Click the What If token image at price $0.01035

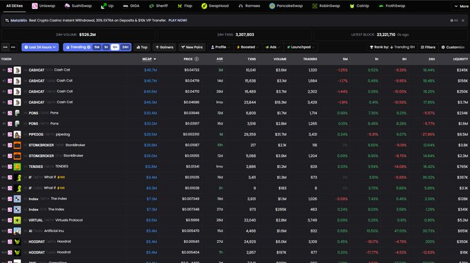tap(17, 177)
